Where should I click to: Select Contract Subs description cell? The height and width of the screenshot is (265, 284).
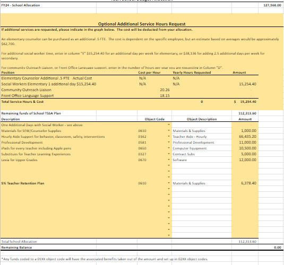tap(184, 154)
